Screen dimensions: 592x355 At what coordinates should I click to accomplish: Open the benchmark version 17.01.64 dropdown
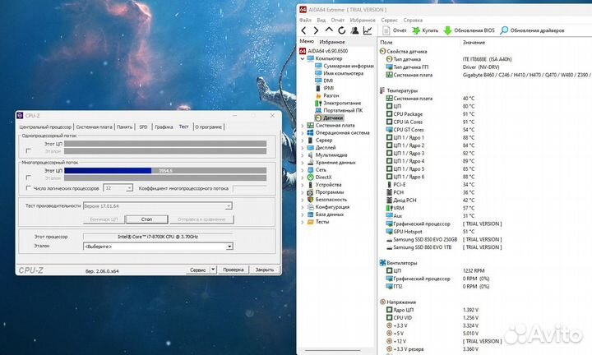pyautogui.click(x=229, y=206)
